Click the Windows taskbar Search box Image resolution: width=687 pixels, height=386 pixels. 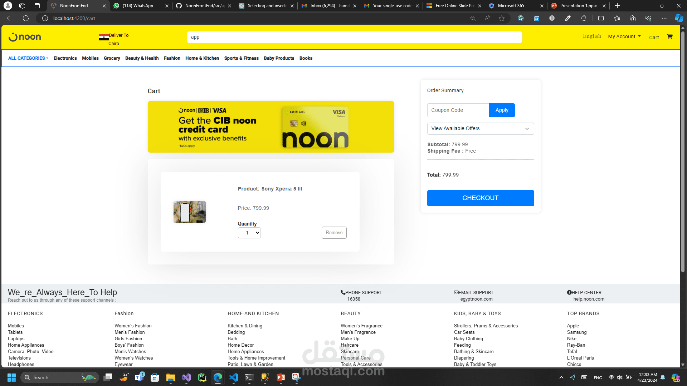click(60, 377)
